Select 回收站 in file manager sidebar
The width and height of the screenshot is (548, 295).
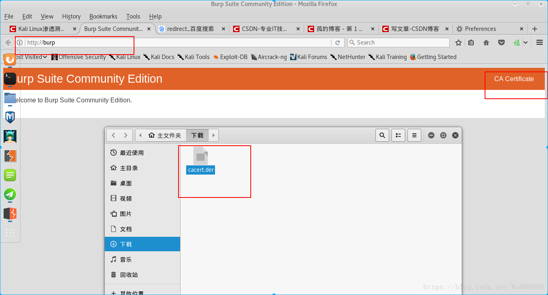pyautogui.click(x=142, y=275)
